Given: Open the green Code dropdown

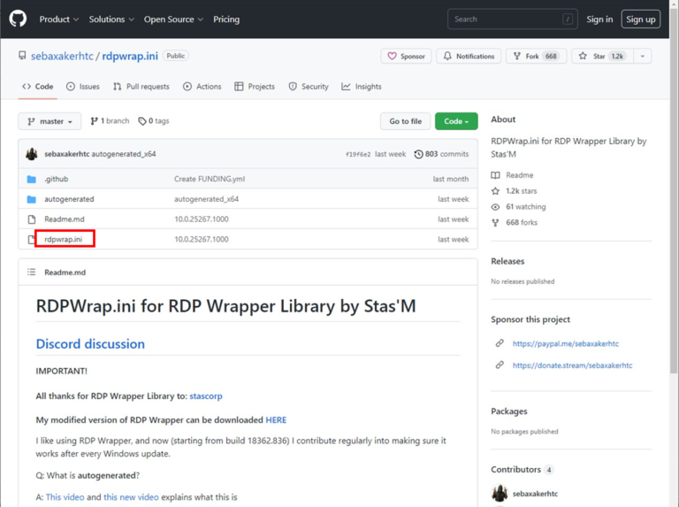Looking at the screenshot, I should (x=456, y=121).
